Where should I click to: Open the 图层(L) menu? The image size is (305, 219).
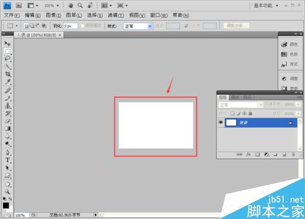coord(74,15)
